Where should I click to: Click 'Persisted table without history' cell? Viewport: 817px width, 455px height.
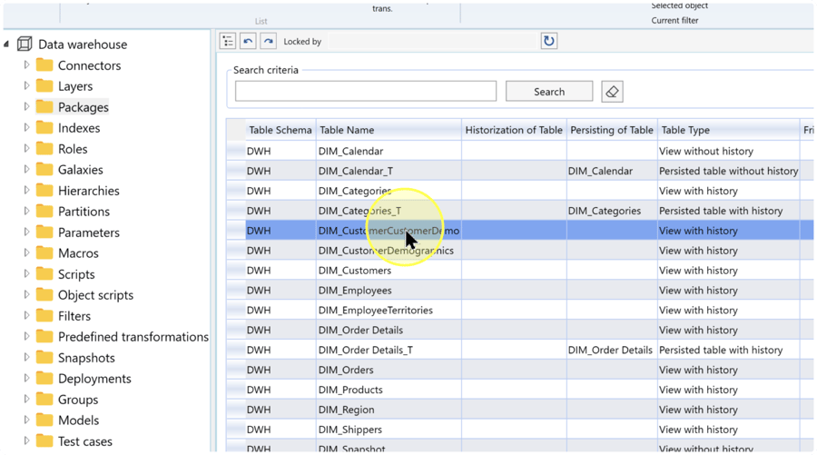[728, 171]
